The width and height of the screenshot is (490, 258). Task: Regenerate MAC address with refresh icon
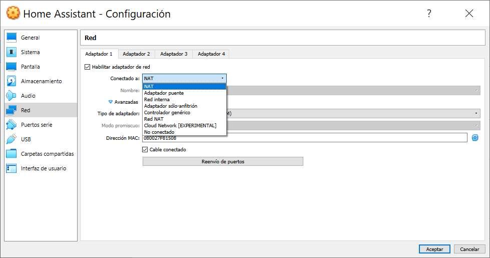click(475, 138)
